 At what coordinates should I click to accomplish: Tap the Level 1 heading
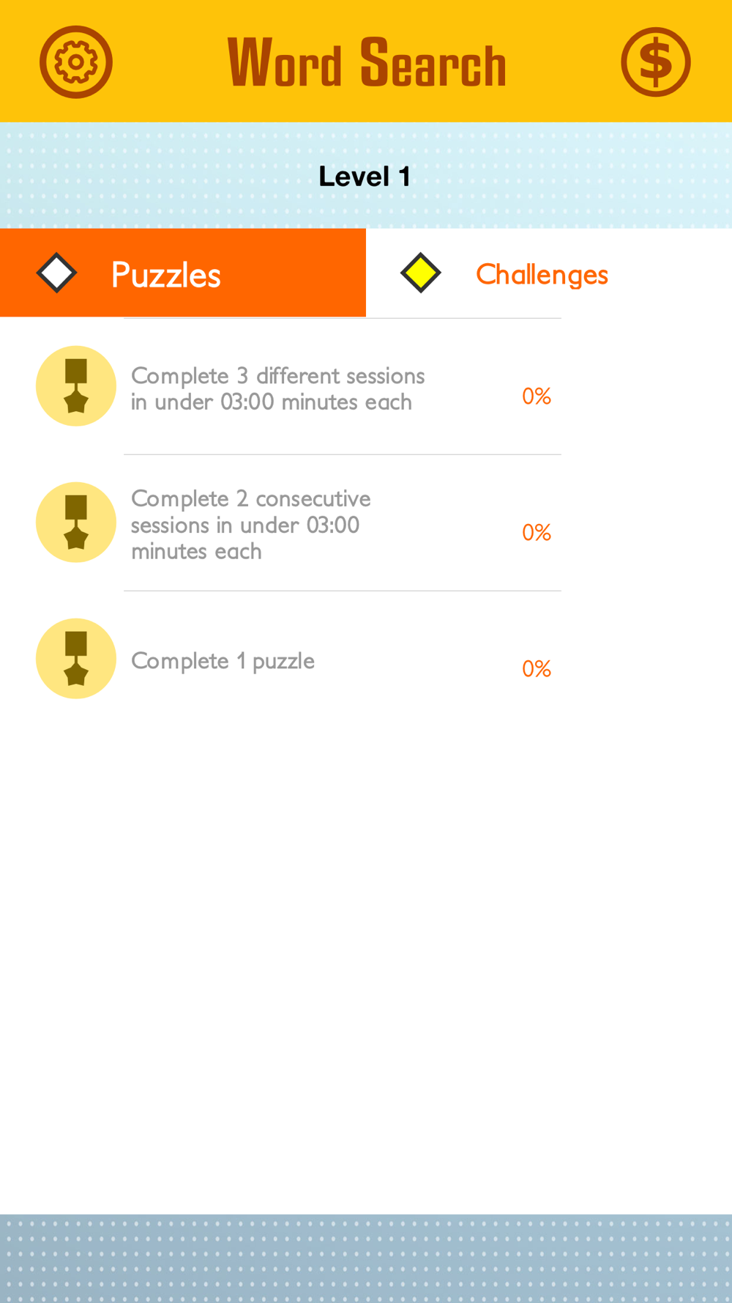[x=365, y=177]
